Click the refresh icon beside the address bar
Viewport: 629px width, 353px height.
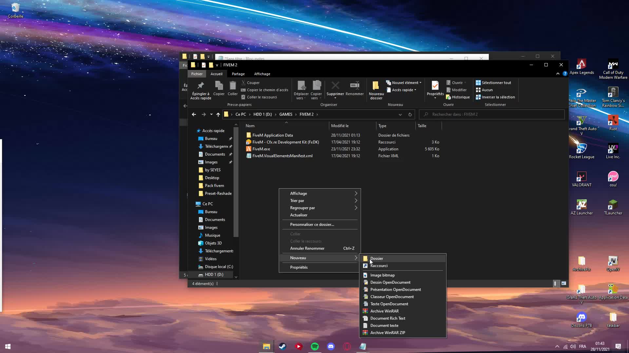point(410,114)
